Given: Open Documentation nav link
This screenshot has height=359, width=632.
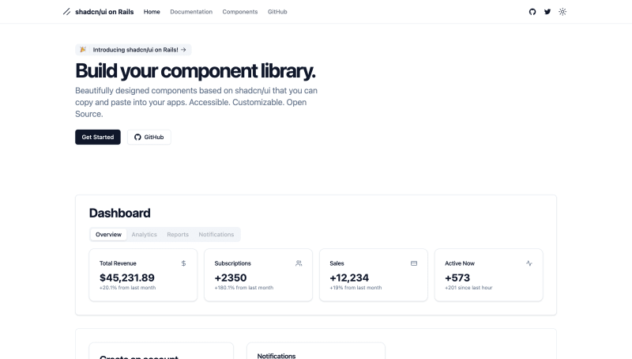Looking at the screenshot, I should point(191,12).
